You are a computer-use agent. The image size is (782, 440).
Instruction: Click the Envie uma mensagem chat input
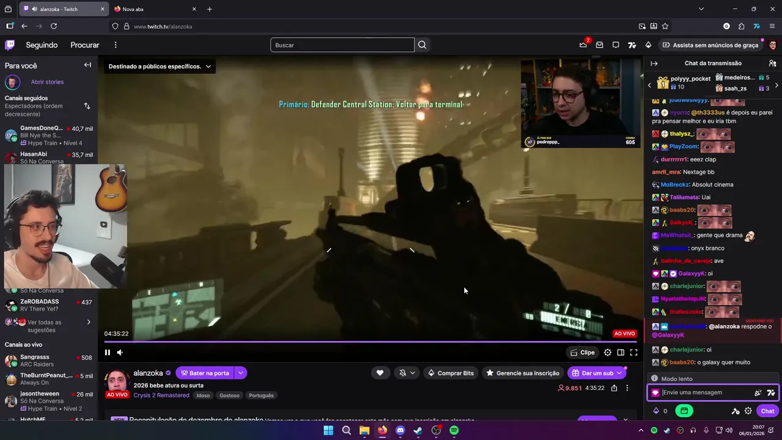pos(706,392)
